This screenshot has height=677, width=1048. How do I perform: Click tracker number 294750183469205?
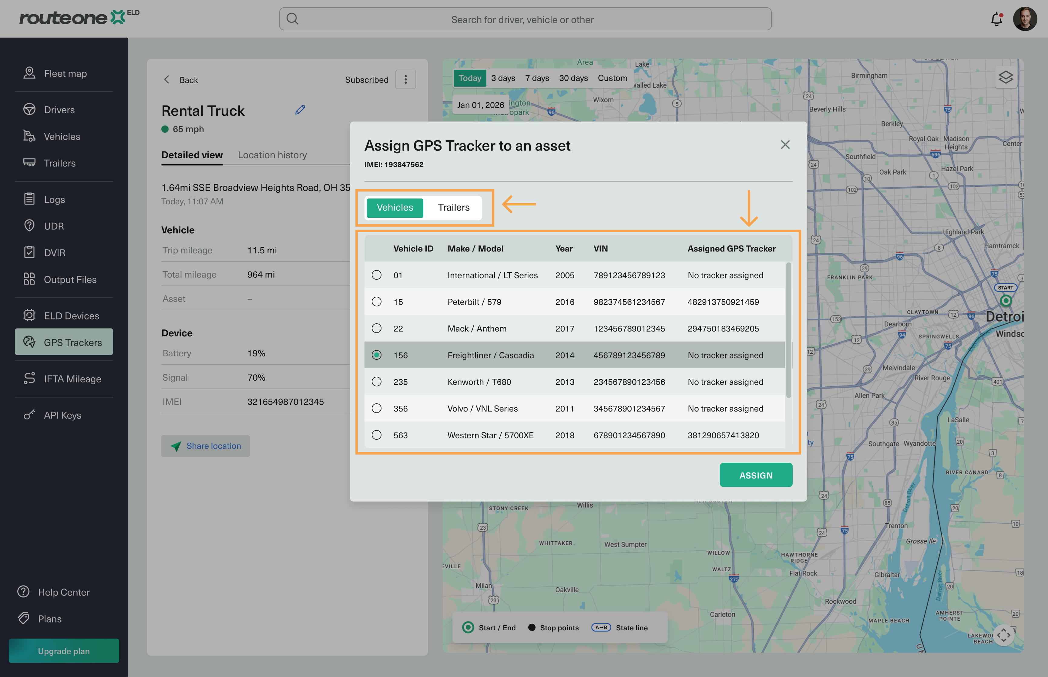tap(724, 328)
